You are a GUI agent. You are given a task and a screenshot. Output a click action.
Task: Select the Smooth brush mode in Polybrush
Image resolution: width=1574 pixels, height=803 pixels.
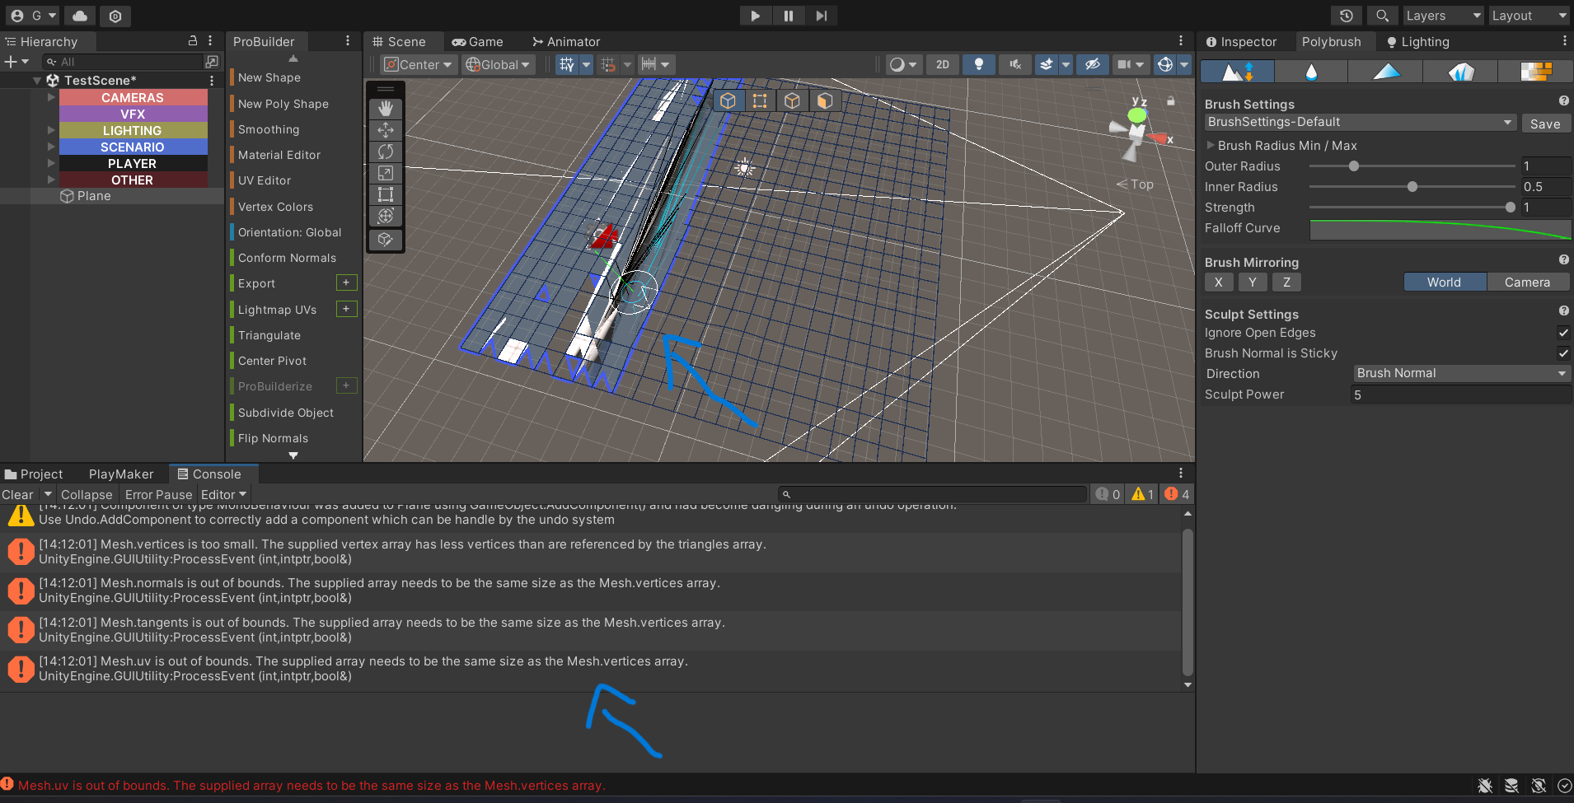point(1310,72)
